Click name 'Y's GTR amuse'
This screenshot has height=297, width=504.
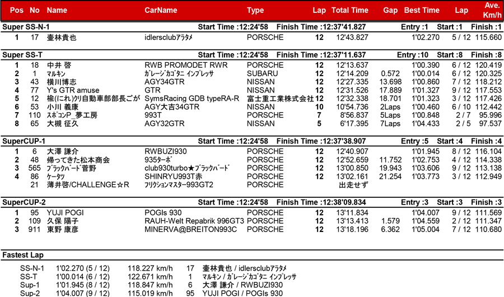point(73,90)
